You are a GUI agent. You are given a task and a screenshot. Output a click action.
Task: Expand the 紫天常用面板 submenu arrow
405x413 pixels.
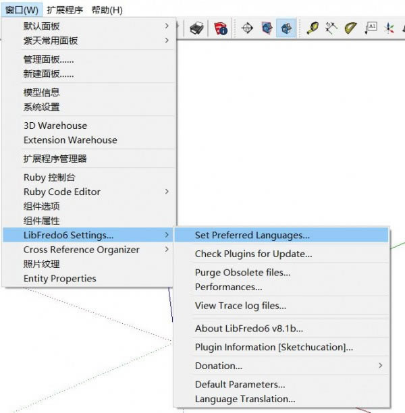167,40
